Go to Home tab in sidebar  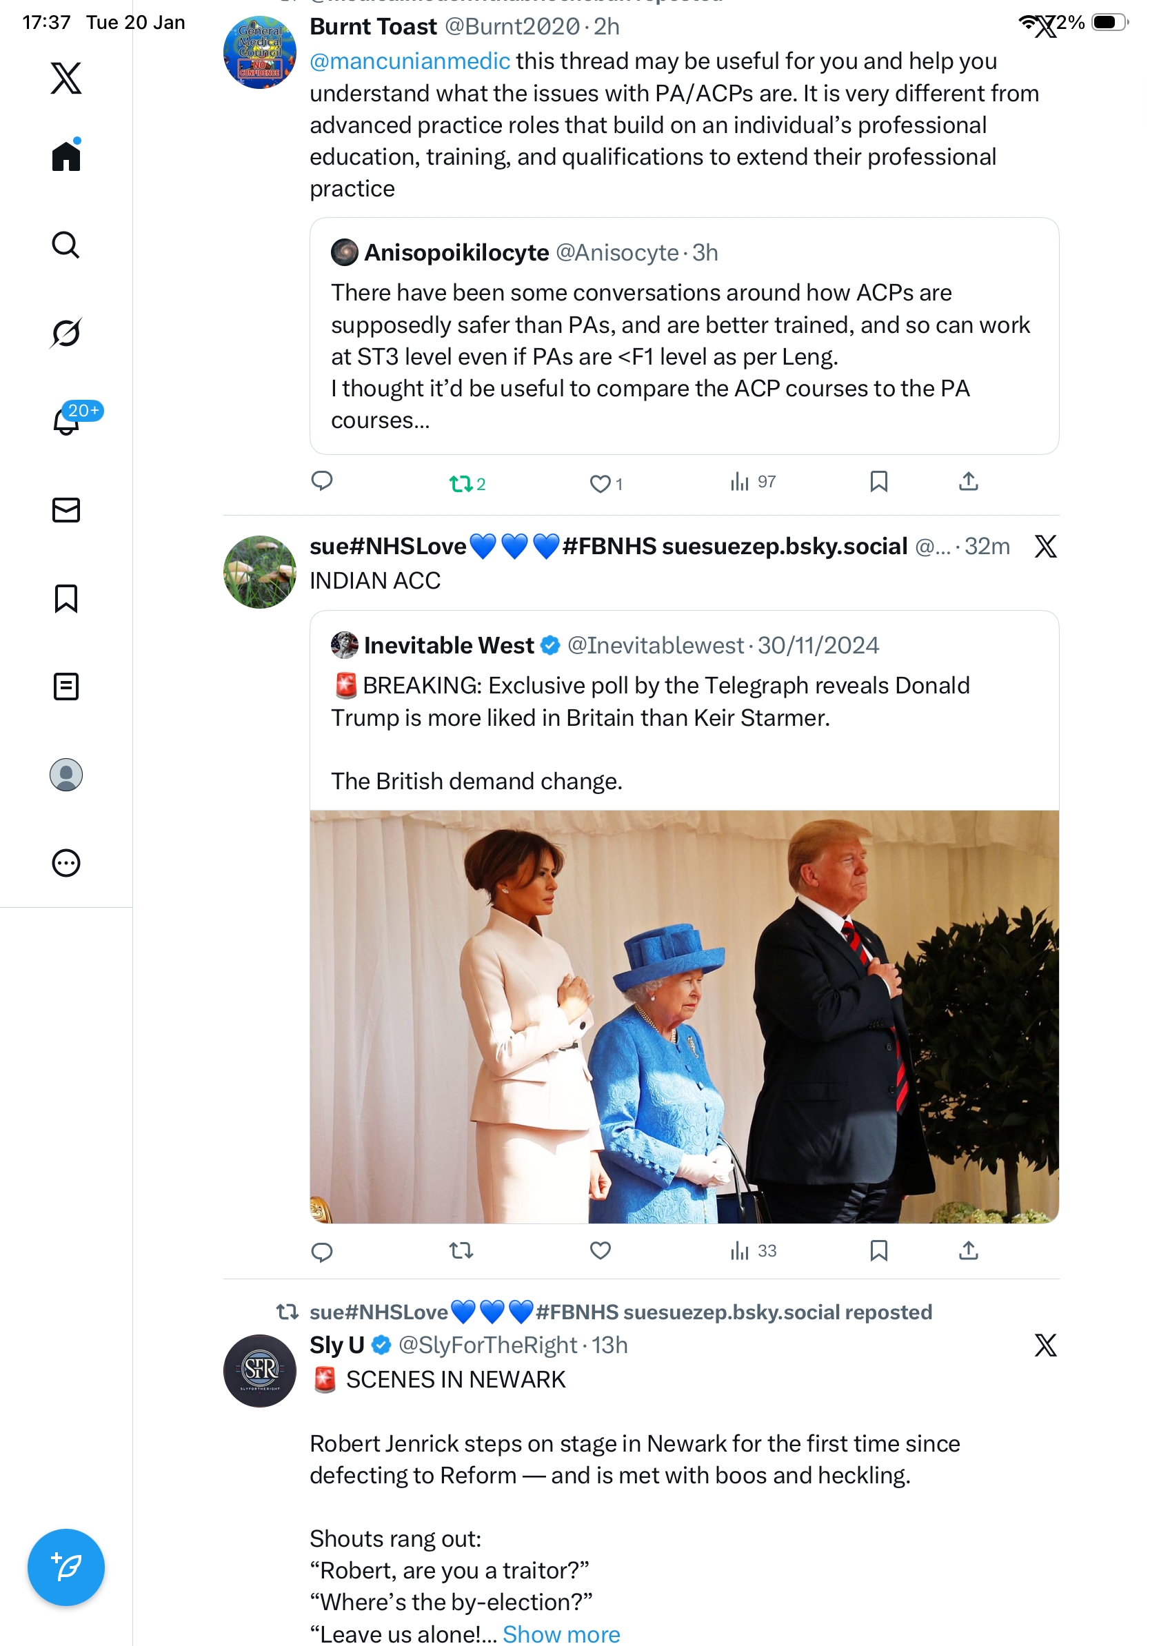66,156
